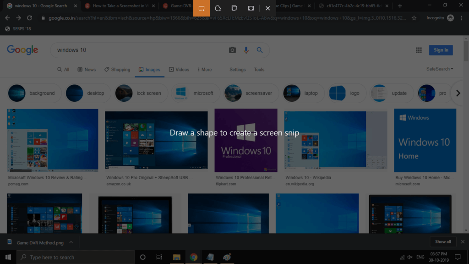Go back in browser history
469x264 pixels.
click(7, 18)
